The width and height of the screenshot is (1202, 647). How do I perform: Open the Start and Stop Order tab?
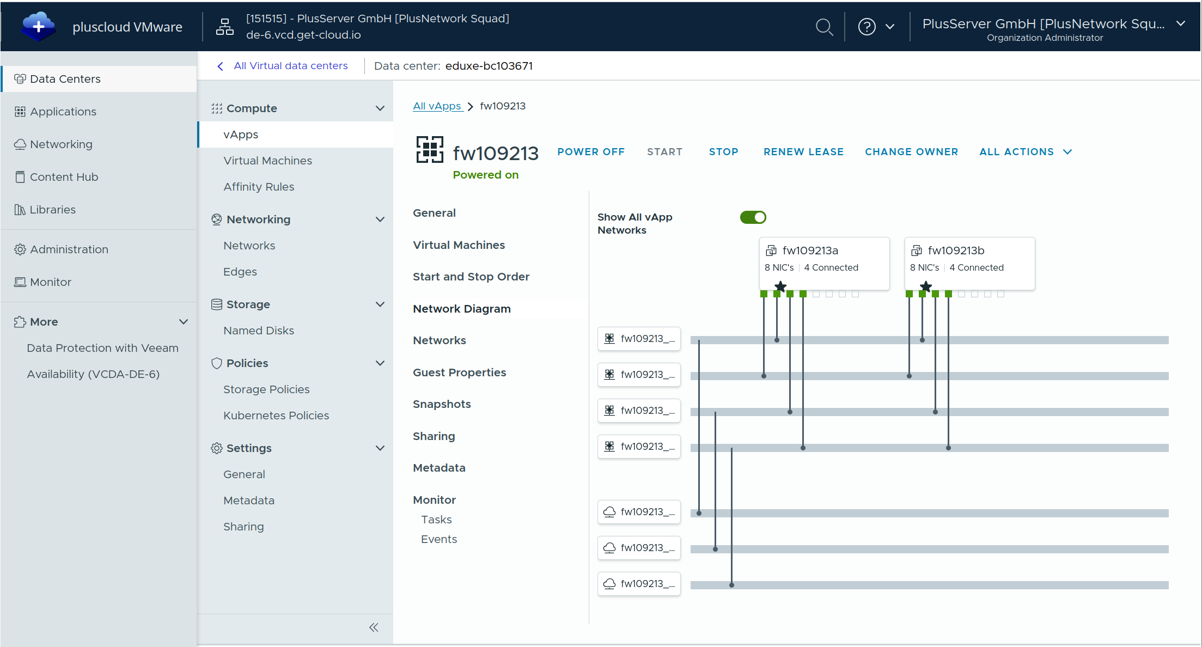(471, 277)
